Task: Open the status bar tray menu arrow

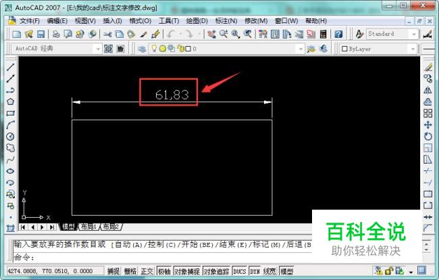Action: pos(411,272)
